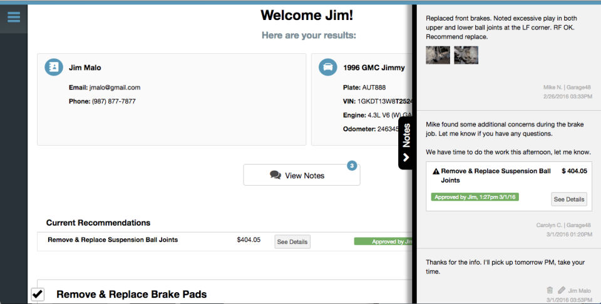Click the email jmalo@gmail.com
The image size is (601, 304).
pos(115,88)
